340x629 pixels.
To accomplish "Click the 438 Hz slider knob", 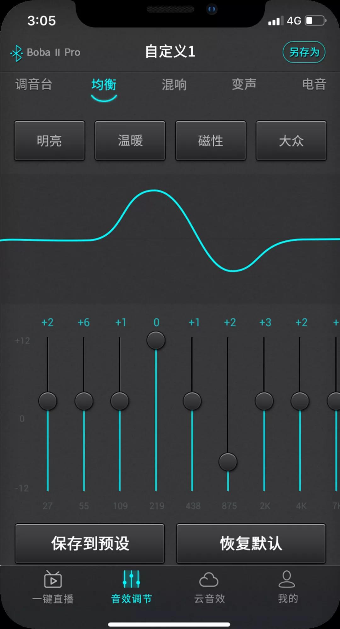I will point(192,401).
